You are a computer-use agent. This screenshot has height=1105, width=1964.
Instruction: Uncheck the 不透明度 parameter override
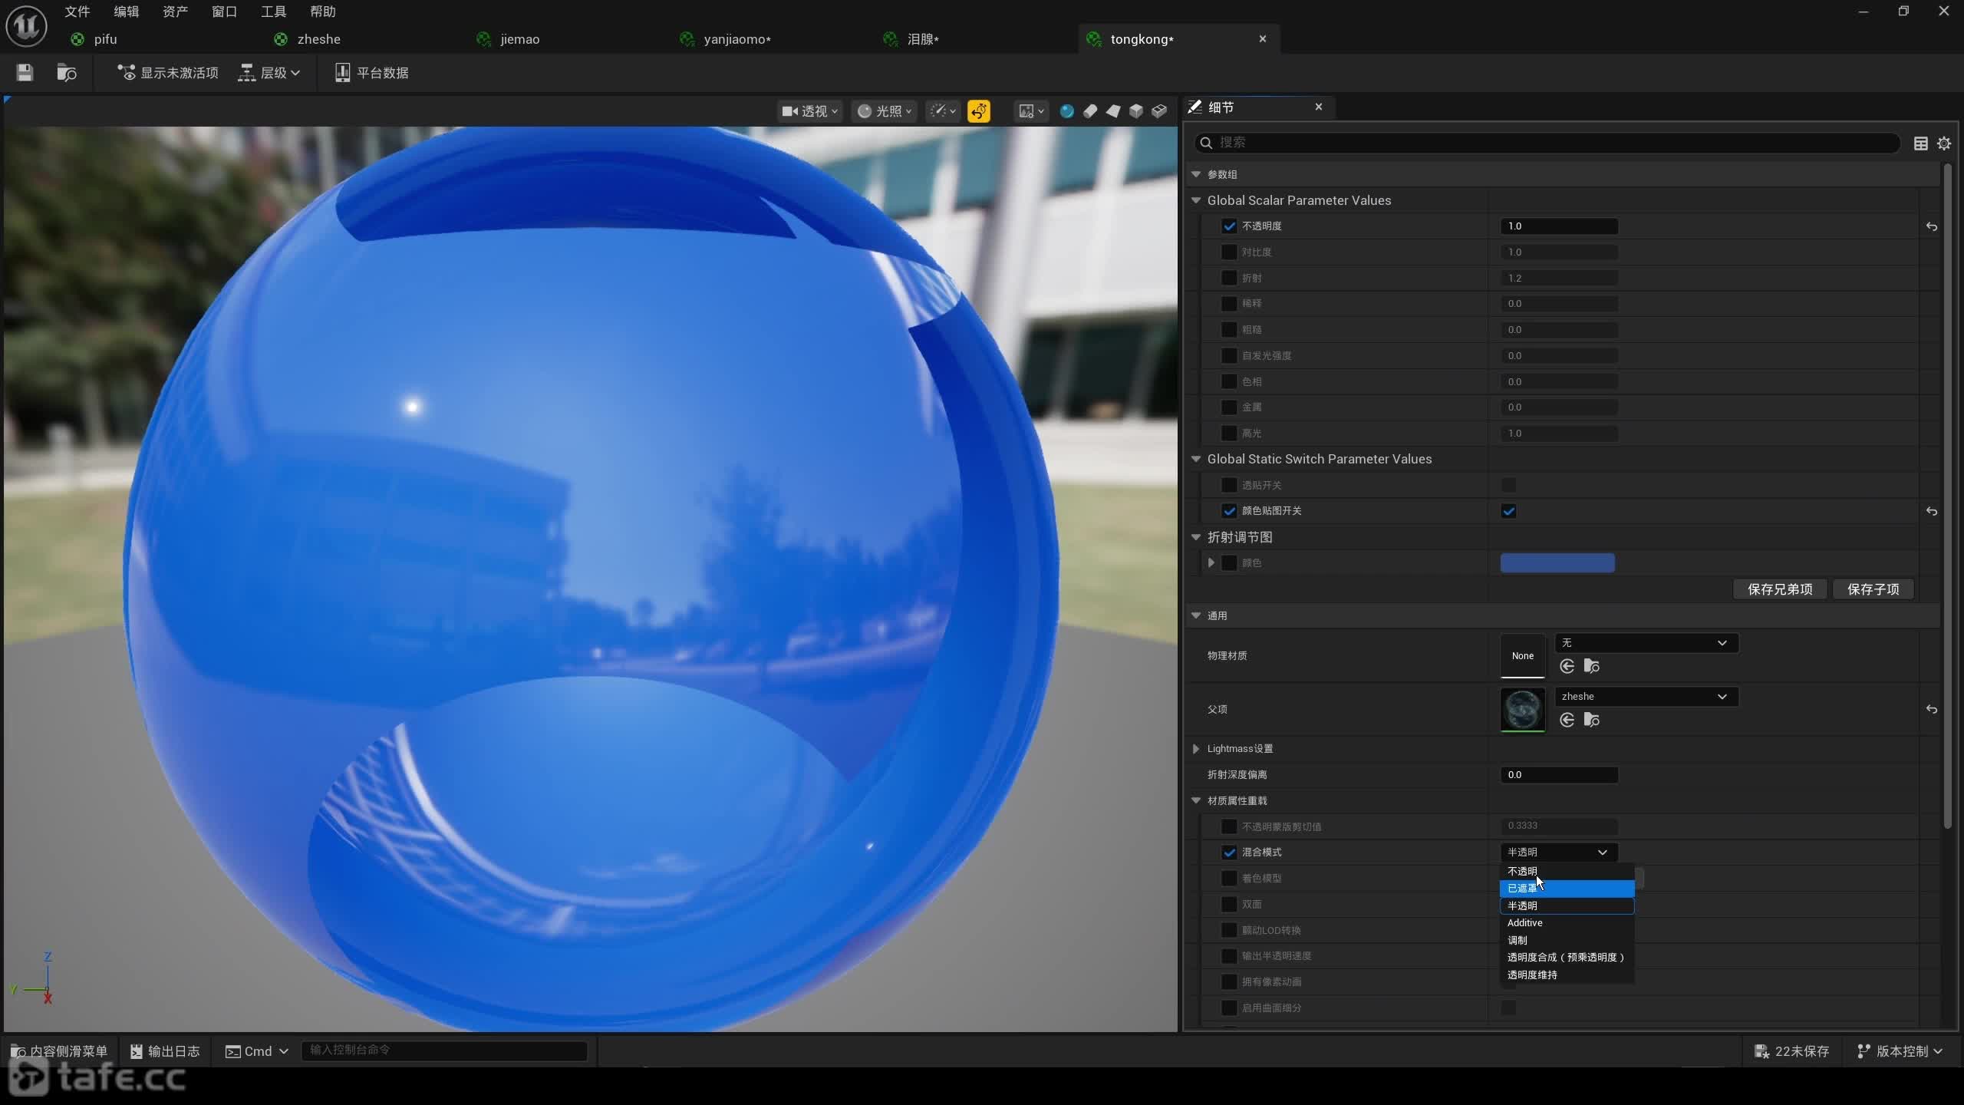[x=1229, y=226]
